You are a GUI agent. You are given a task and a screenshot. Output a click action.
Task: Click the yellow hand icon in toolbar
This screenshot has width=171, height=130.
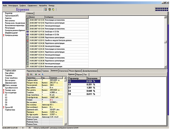point(54,9)
